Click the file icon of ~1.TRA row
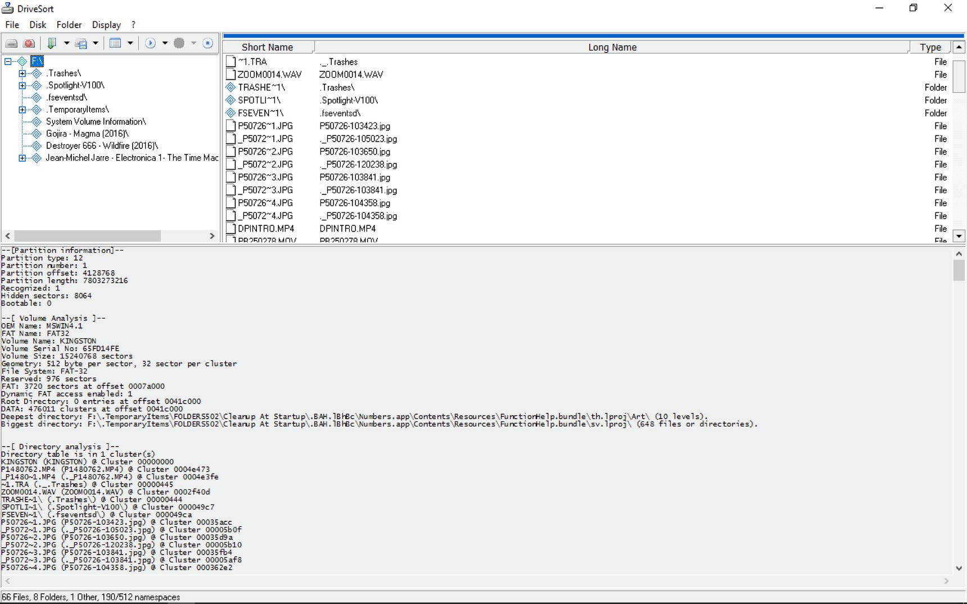Screen dimensions: 967x604 231,62
